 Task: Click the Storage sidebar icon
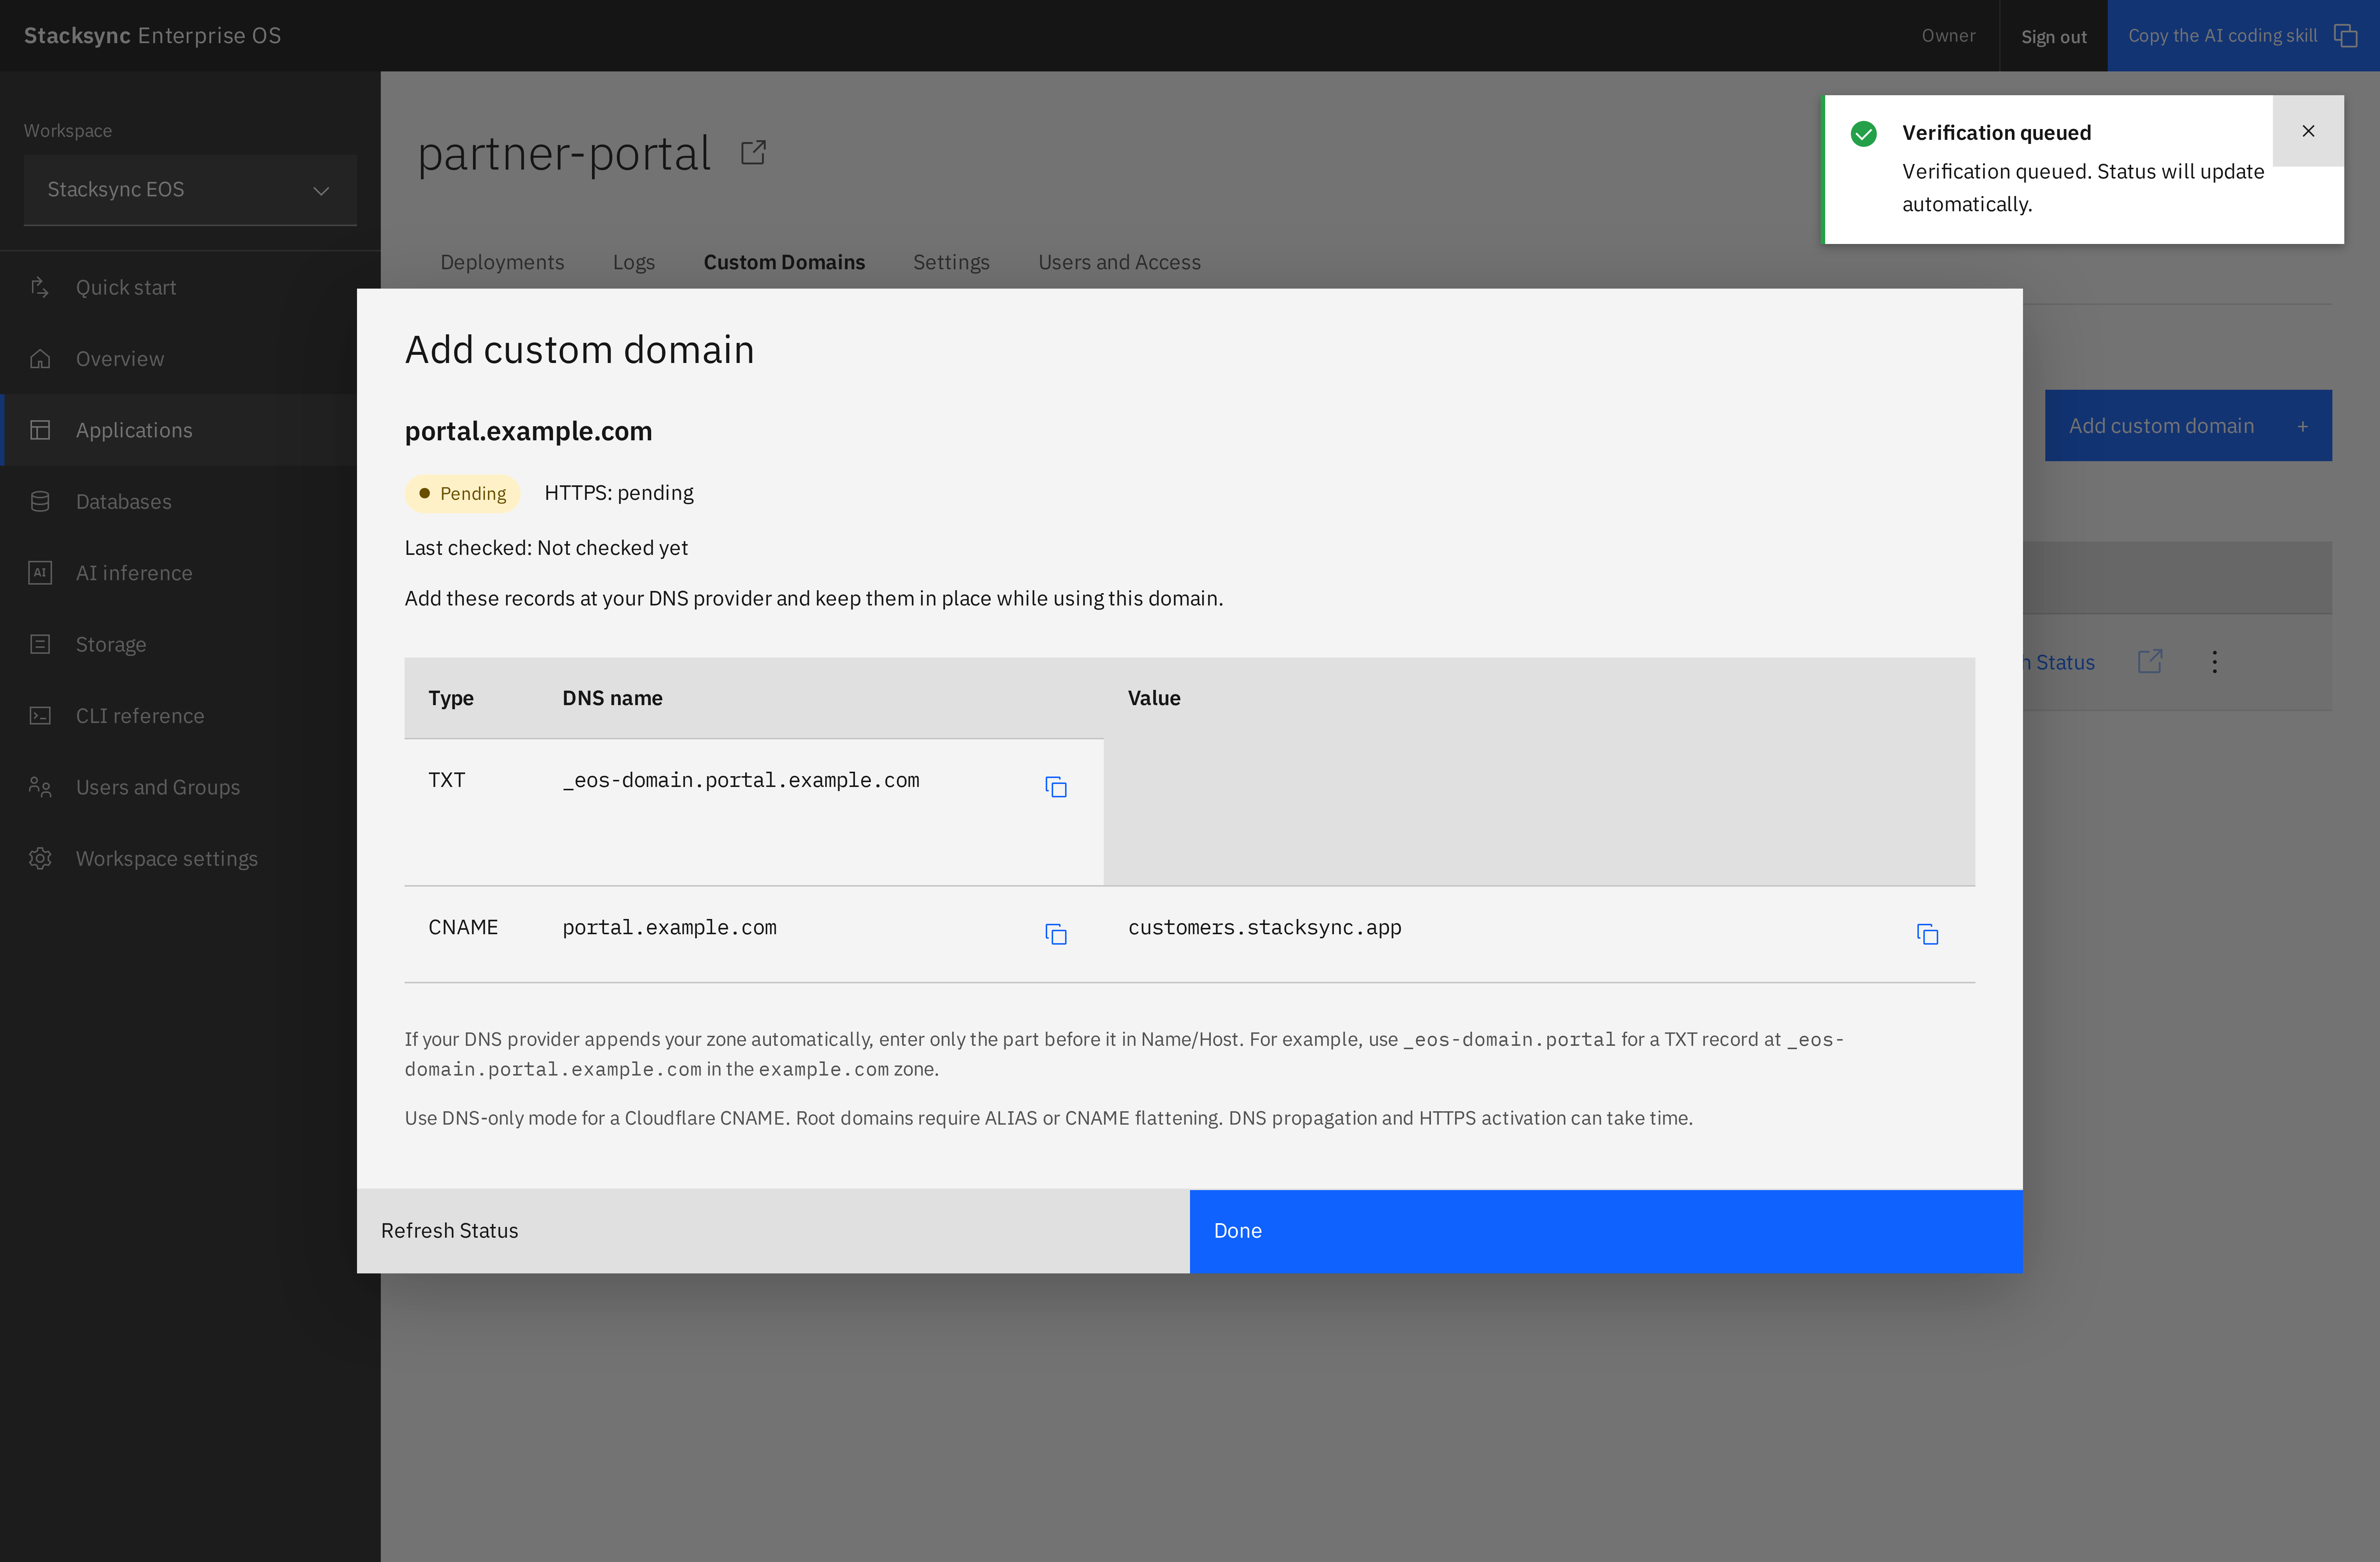click(x=40, y=644)
